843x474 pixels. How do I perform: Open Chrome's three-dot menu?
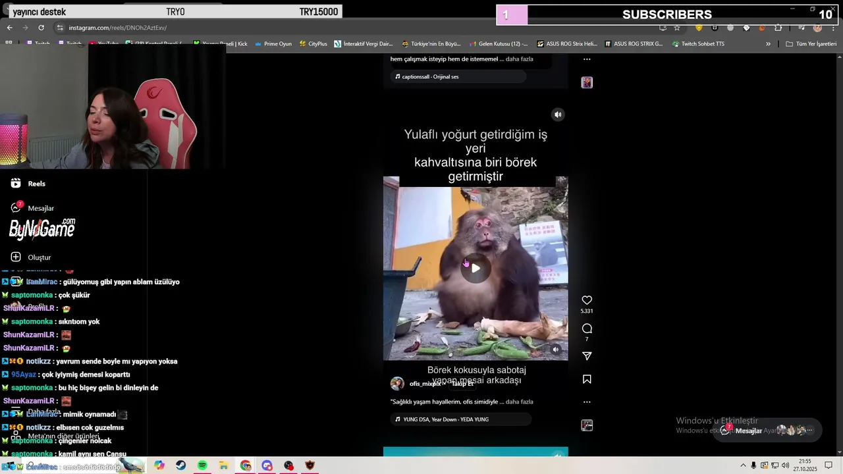[x=834, y=28]
